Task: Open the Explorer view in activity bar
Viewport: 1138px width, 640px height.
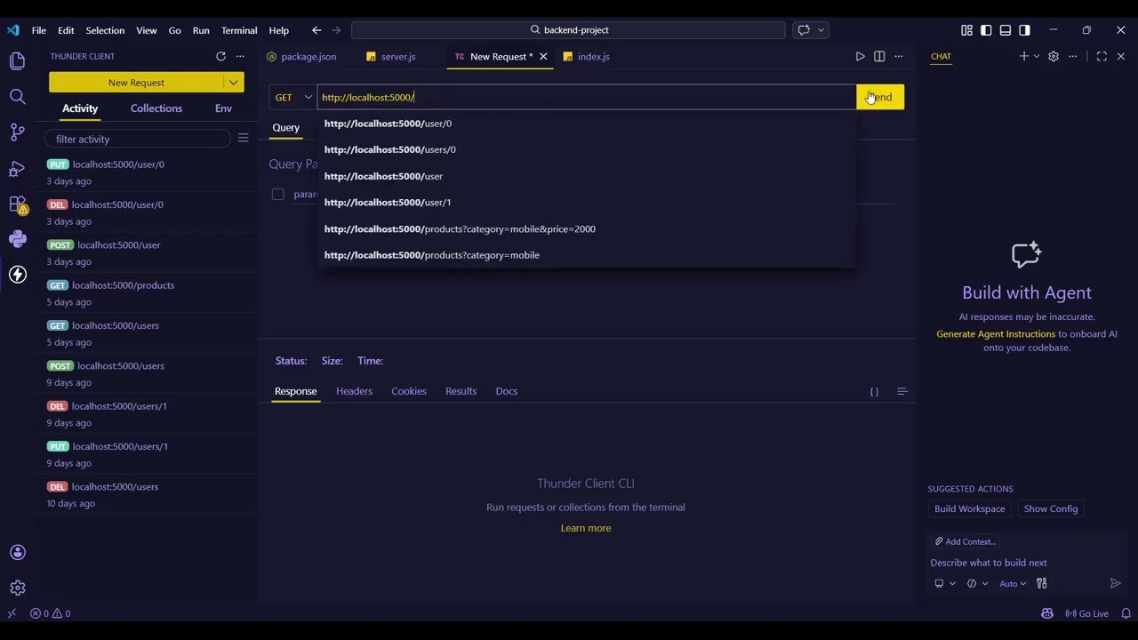Action: click(17, 60)
